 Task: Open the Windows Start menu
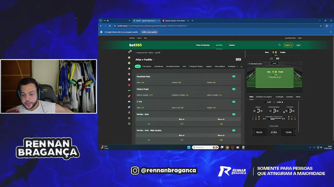[189, 147]
